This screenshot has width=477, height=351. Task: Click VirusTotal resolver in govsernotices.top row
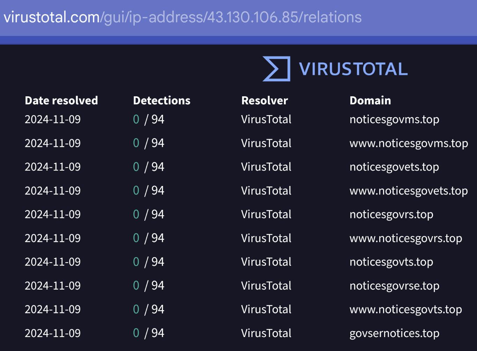(x=266, y=333)
